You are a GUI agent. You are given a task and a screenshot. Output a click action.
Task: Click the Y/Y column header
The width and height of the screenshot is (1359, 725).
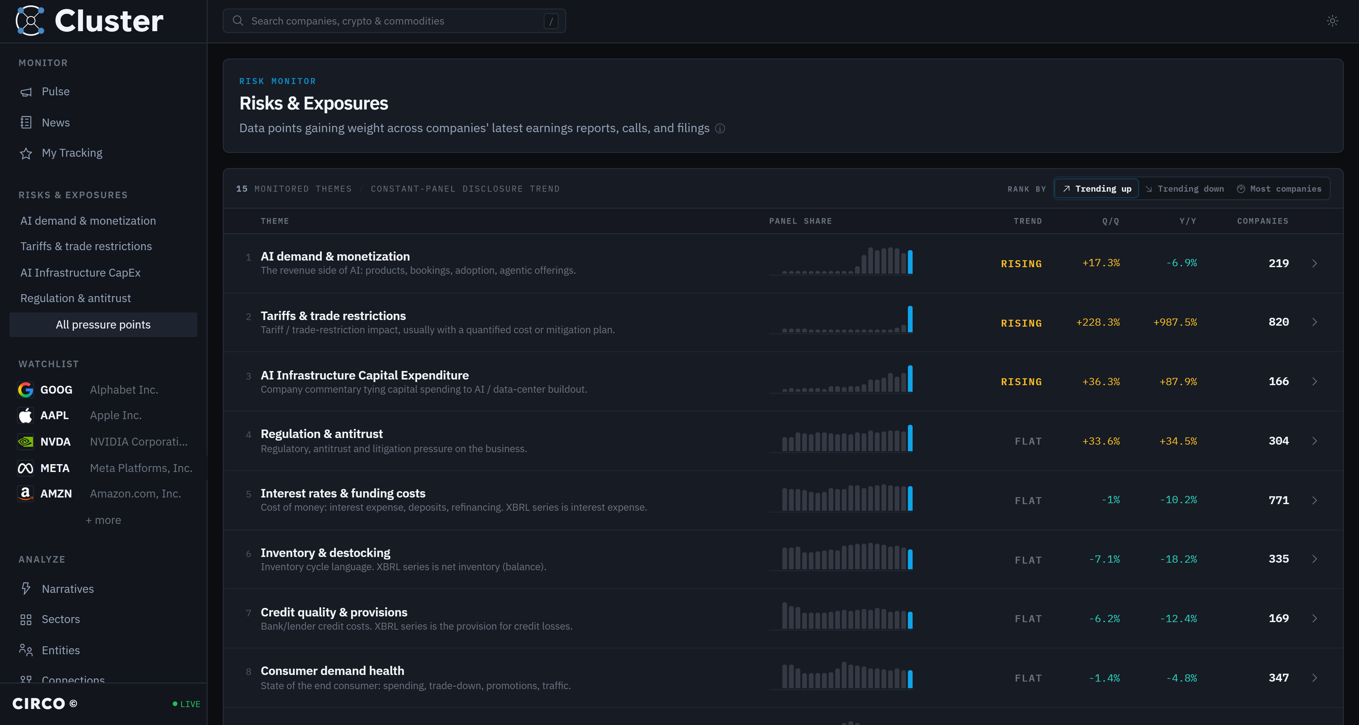1188,221
